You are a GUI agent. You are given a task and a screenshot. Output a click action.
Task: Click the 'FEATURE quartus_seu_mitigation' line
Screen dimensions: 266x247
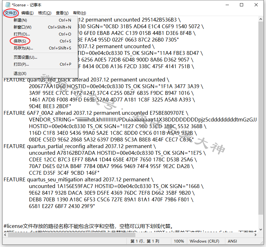click(x=78, y=179)
